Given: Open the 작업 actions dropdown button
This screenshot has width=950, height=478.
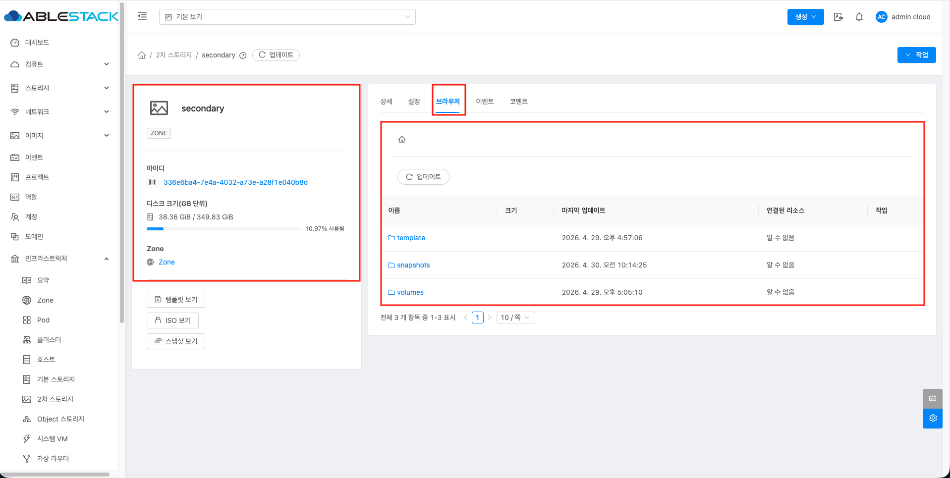Looking at the screenshot, I should click(x=916, y=55).
